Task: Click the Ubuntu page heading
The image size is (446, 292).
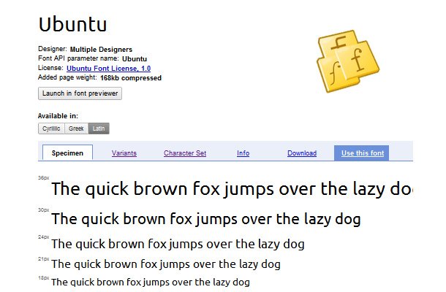Action: pos(73,24)
